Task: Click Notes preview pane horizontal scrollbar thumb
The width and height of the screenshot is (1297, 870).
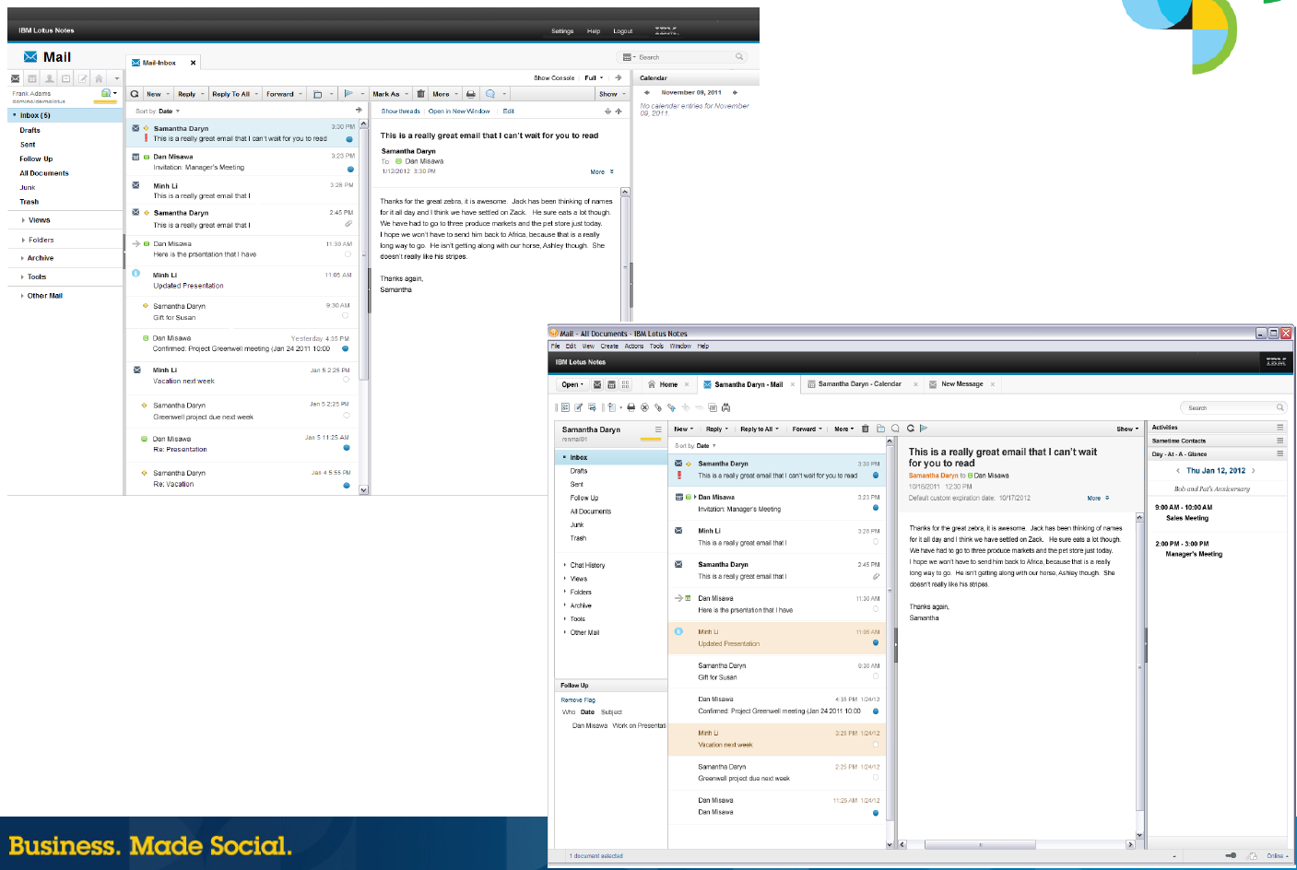Action: pos(979,844)
